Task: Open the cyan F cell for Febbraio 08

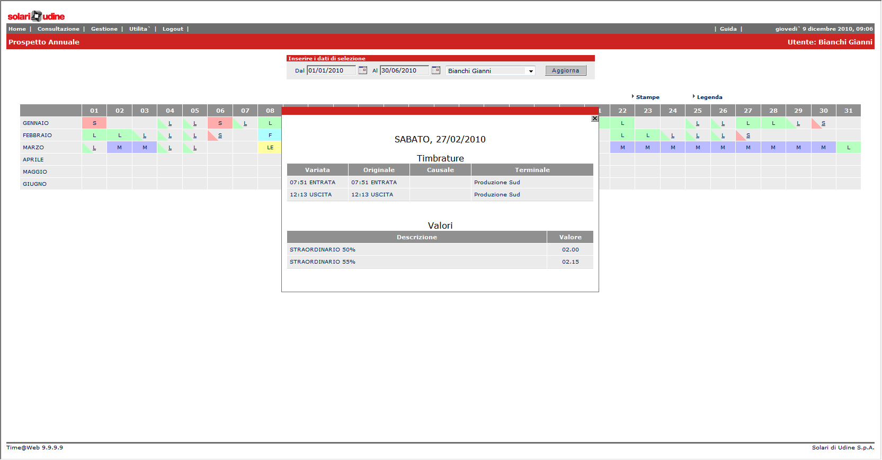Action: (270, 136)
